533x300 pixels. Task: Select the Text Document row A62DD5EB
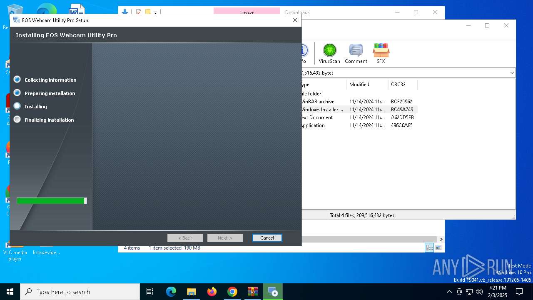pos(359,117)
